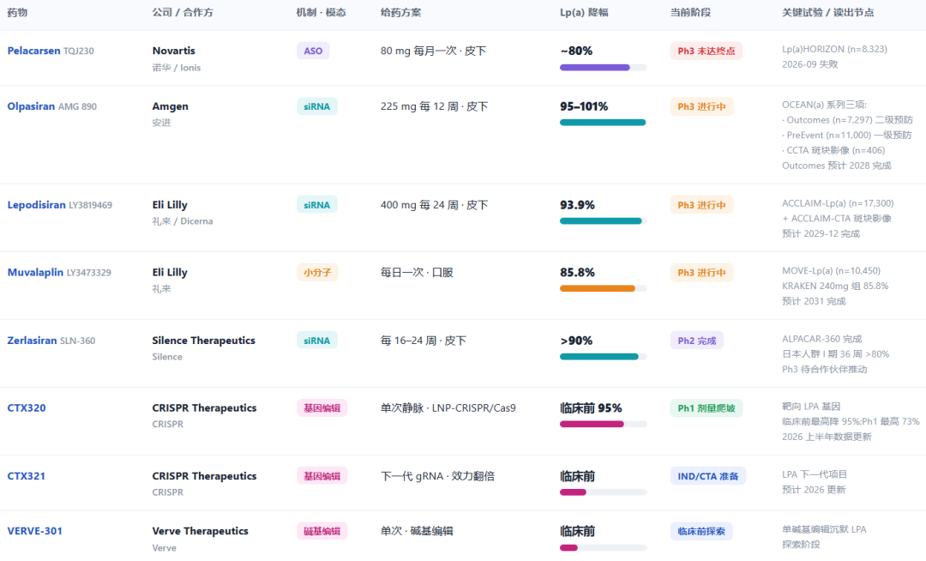
Task: Select the Silence Therapeutics company cell
Action: [x=204, y=341]
